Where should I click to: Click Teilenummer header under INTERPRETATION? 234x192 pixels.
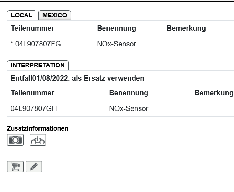pos(33,93)
